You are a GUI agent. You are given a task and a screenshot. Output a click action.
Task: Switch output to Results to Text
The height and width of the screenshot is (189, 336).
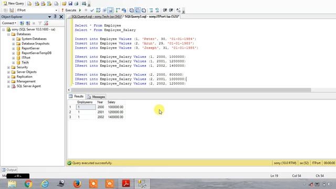[x=131, y=10]
